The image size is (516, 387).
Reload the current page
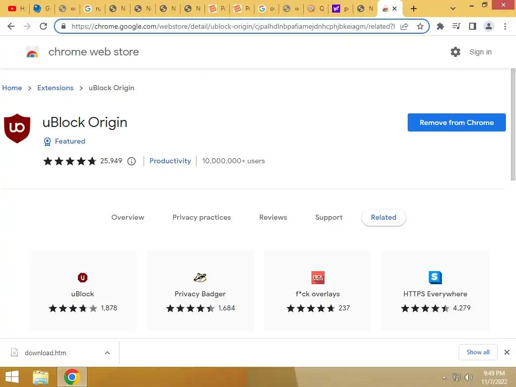click(43, 26)
